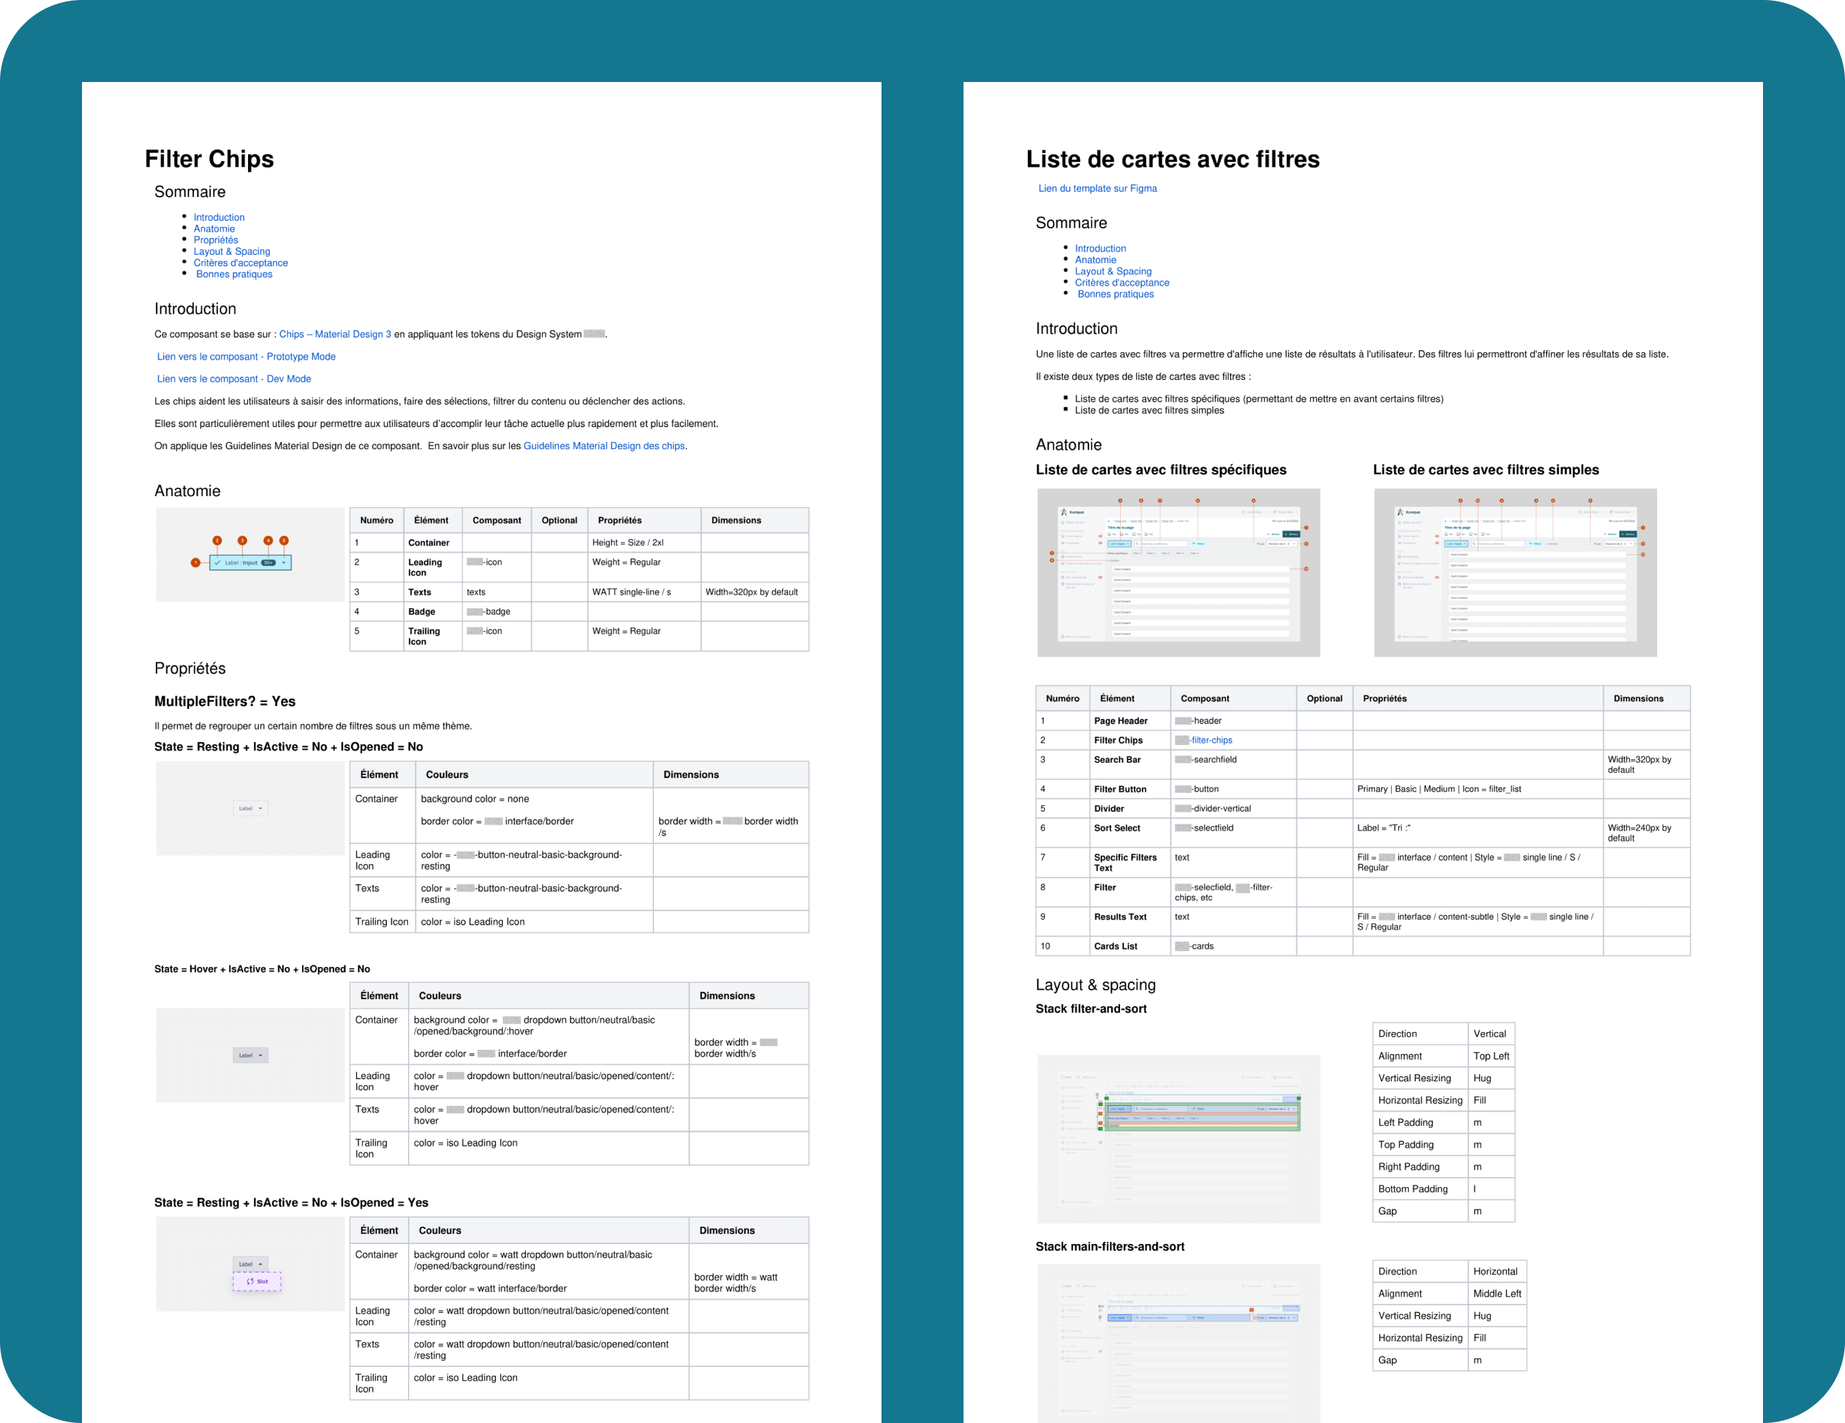Select a Tab item under 'Titre de la page'
The image size is (1845, 1423).
[x=1113, y=535]
